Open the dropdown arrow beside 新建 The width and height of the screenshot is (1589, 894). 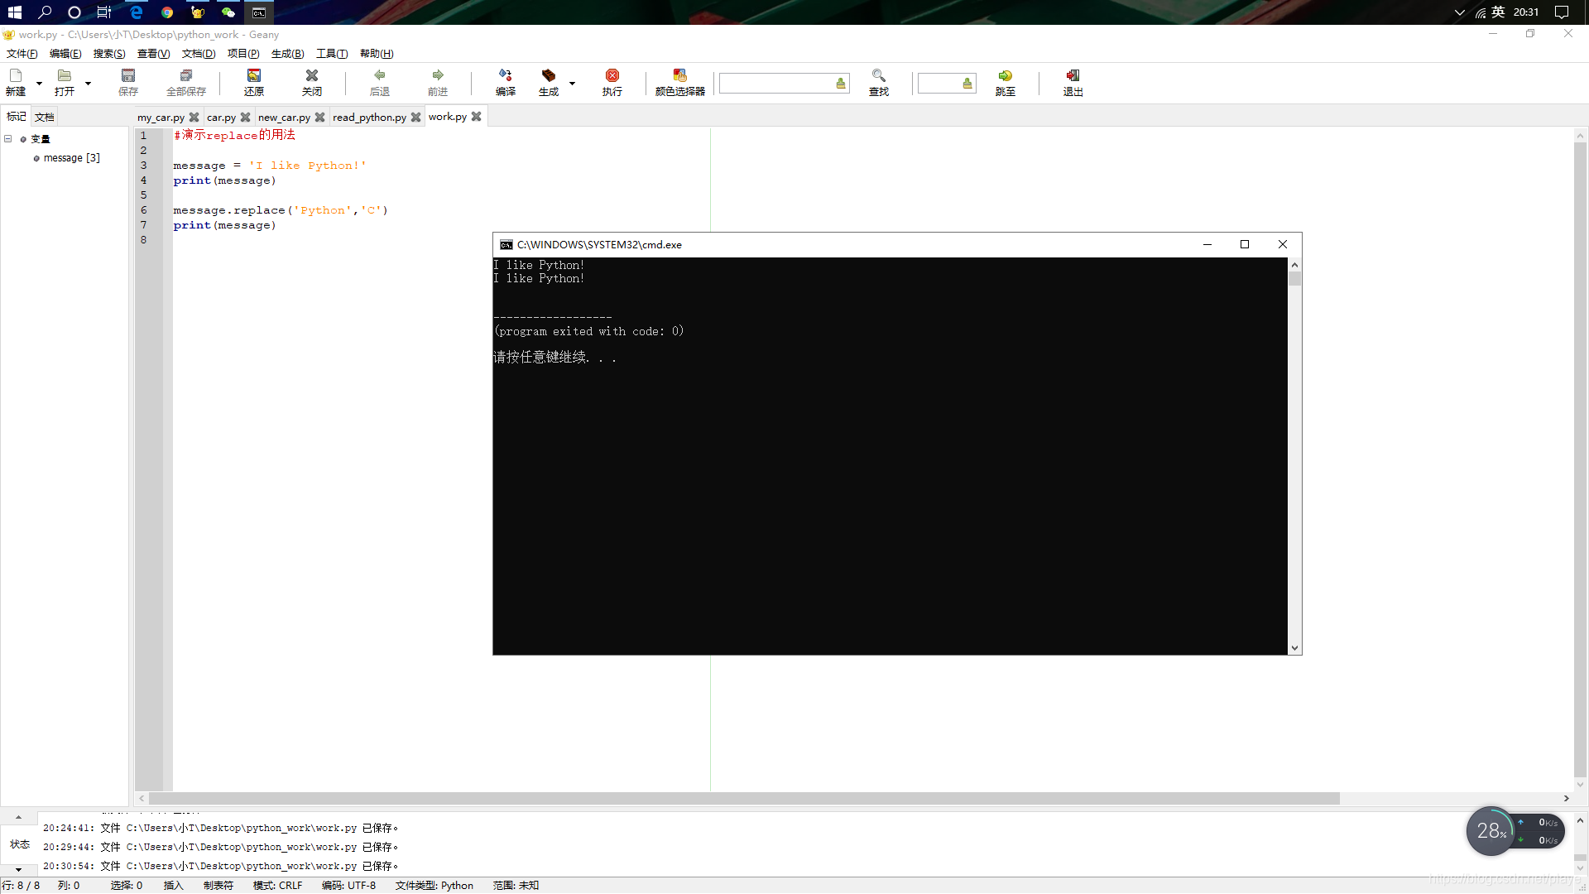click(x=39, y=84)
